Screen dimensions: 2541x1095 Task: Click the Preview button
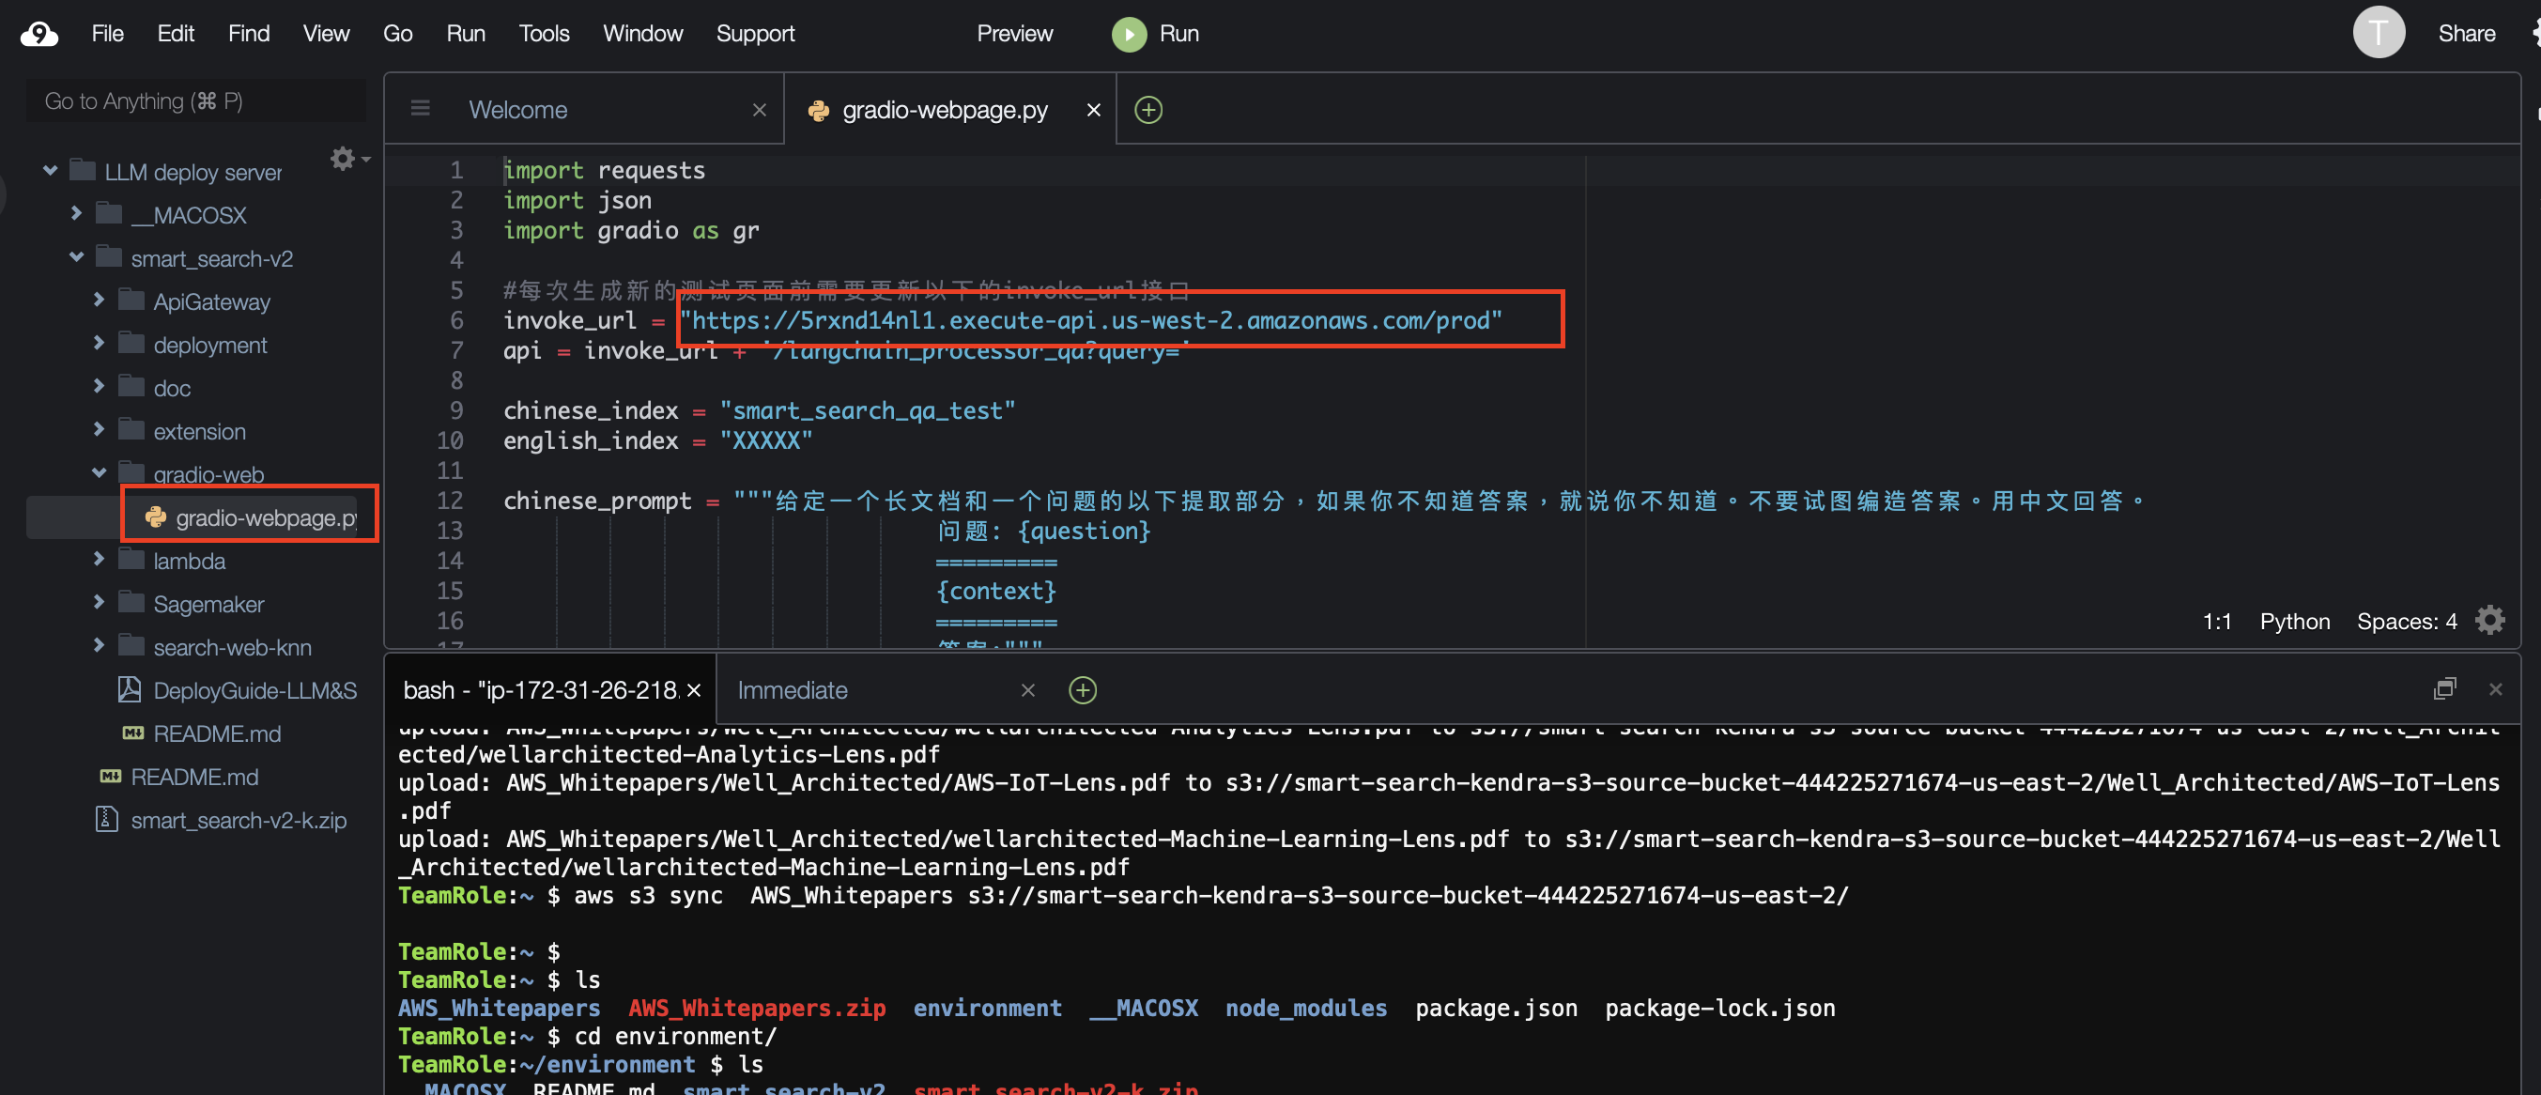coord(1014,34)
